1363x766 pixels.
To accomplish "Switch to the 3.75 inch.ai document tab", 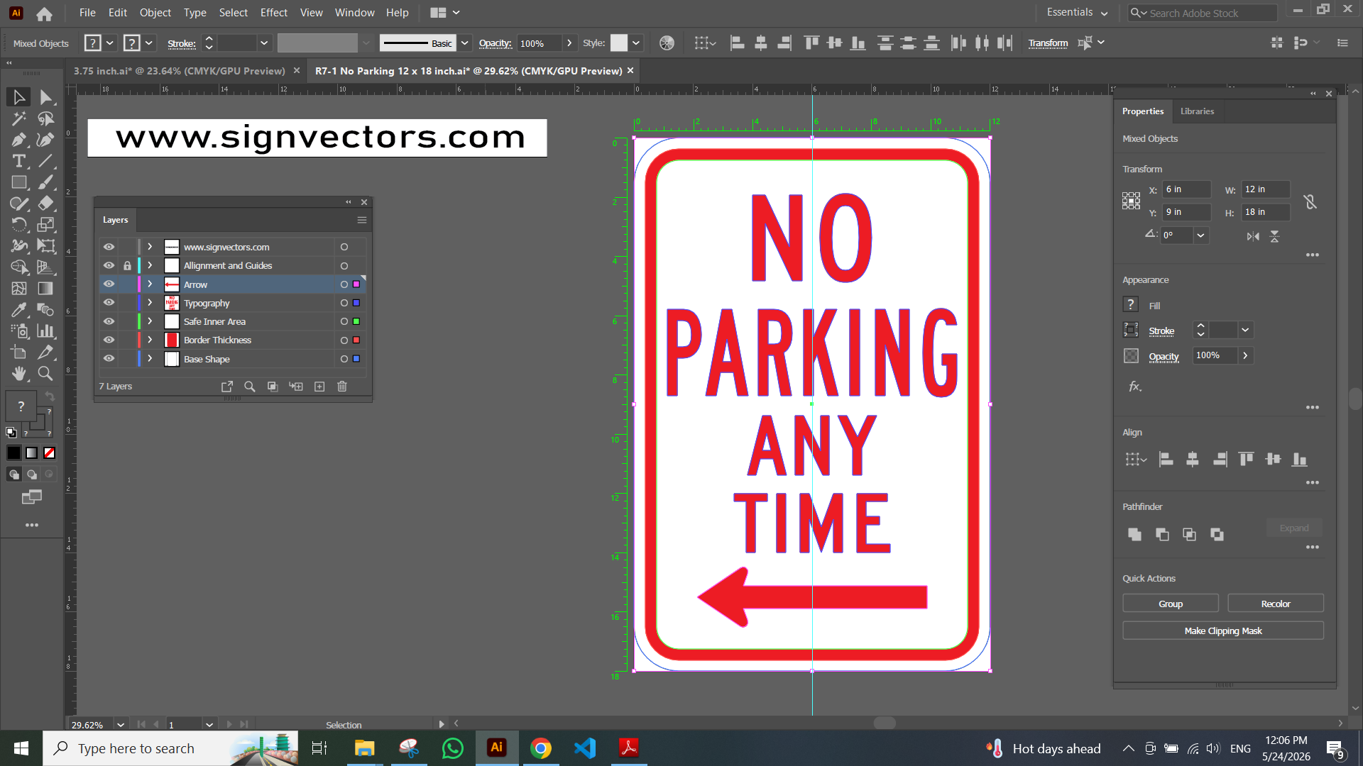I will tap(180, 71).
